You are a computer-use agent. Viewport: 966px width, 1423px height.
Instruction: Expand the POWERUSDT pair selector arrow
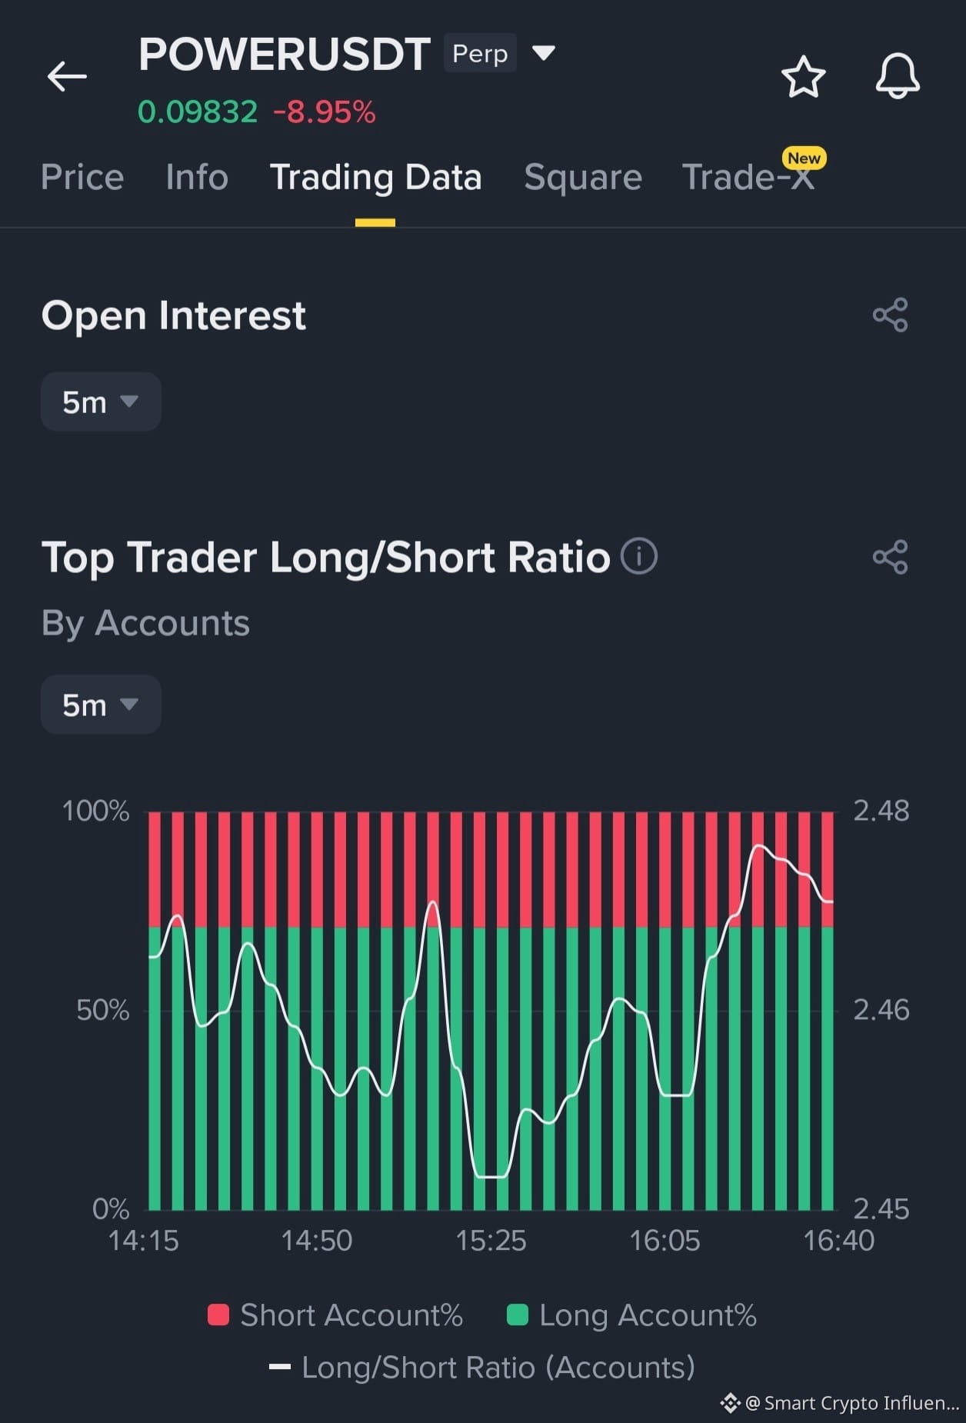point(544,53)
